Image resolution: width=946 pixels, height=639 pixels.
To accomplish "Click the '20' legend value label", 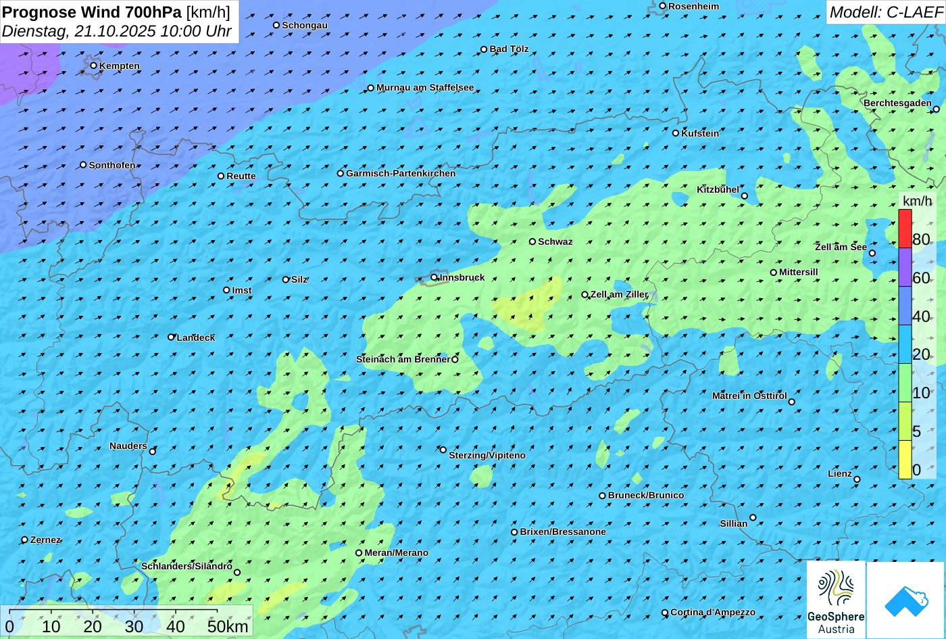I will 921,354.
